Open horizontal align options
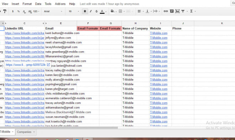The image size is (235, 140). [x=139, y=11]
